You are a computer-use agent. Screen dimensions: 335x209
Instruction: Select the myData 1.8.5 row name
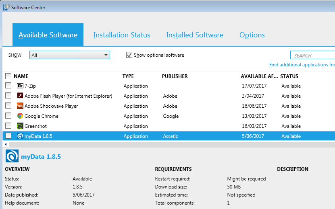coord(38,136)
